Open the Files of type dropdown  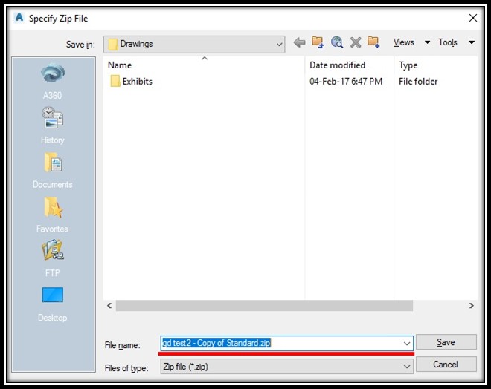tap(287, 366)
